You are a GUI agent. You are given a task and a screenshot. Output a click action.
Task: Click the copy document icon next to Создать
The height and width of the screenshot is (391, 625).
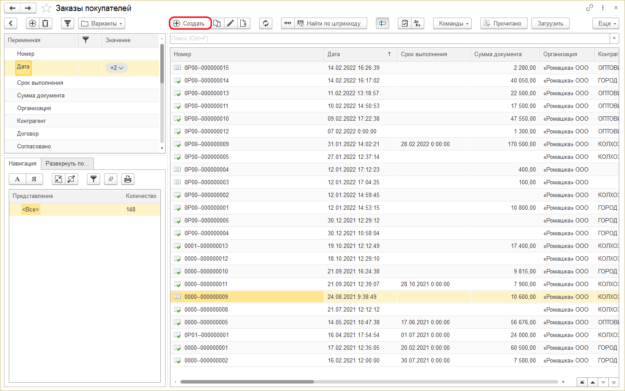coord(217,23)
